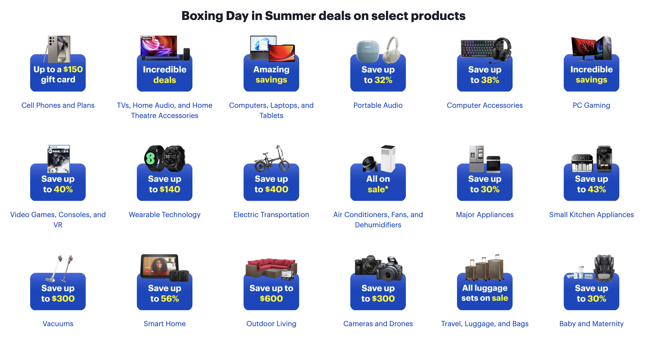Click the PC Gaming text link
647x340 pixels.
(592, 105)
